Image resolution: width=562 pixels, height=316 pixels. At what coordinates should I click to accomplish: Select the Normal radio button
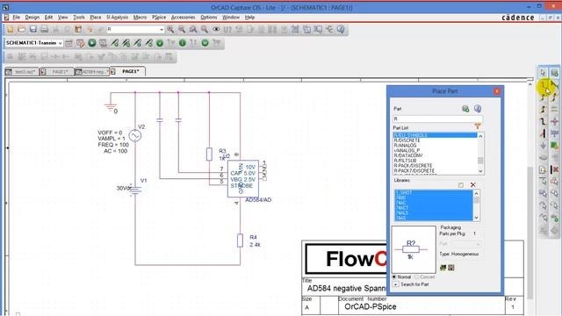coord(394,277)
